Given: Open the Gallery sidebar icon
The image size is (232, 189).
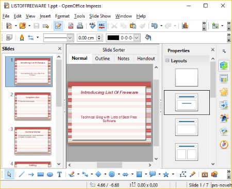Looking at the screenshot, I should tap(224, 131).
